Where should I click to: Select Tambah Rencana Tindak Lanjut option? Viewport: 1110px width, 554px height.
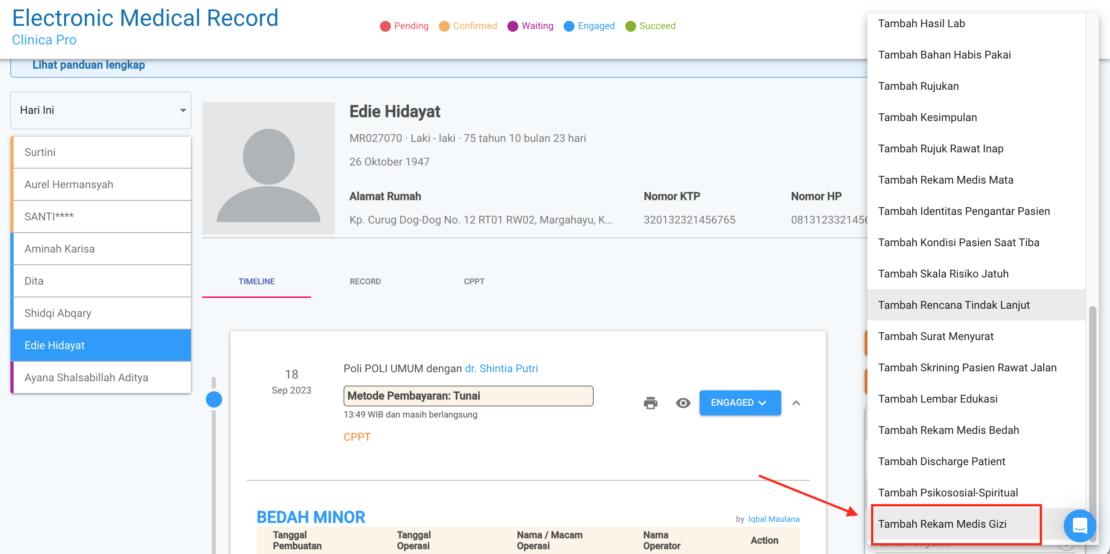[x=954, y=305]
